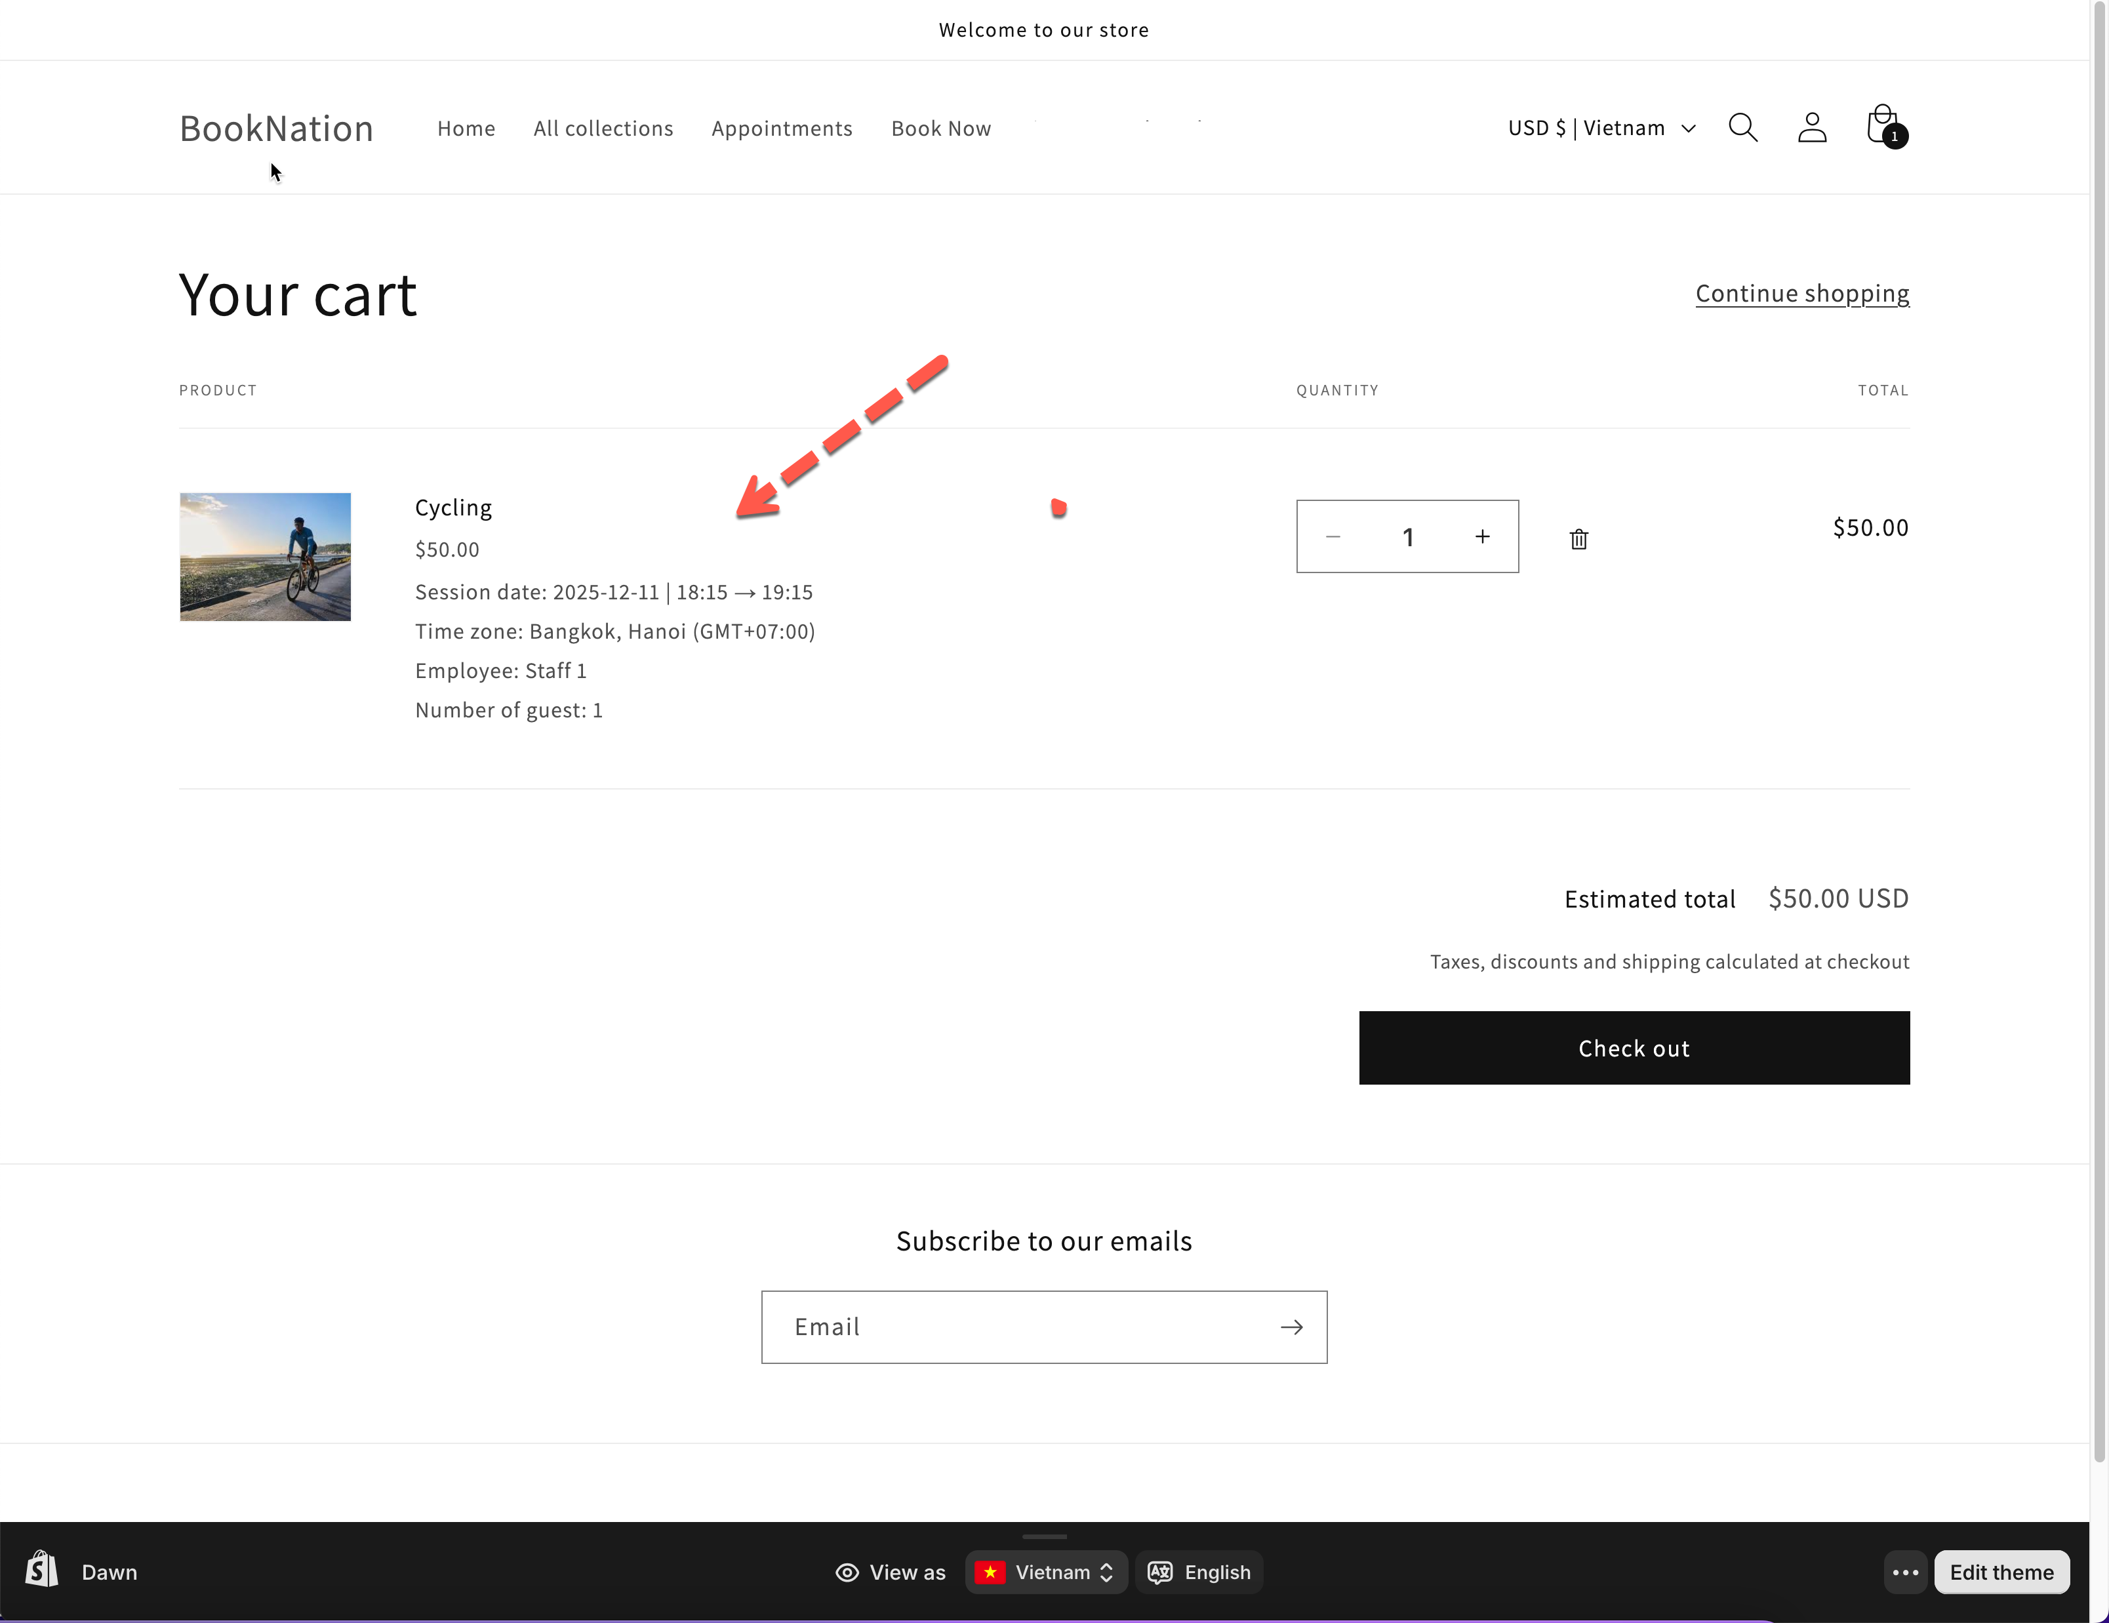This screenshot has width=2109, height=1623.
Task: Open All collections menu item
Action: point(603,129)
